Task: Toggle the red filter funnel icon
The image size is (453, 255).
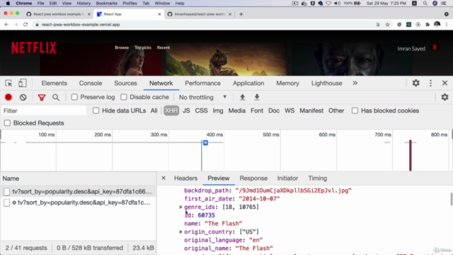Action: tap(42, 98)
